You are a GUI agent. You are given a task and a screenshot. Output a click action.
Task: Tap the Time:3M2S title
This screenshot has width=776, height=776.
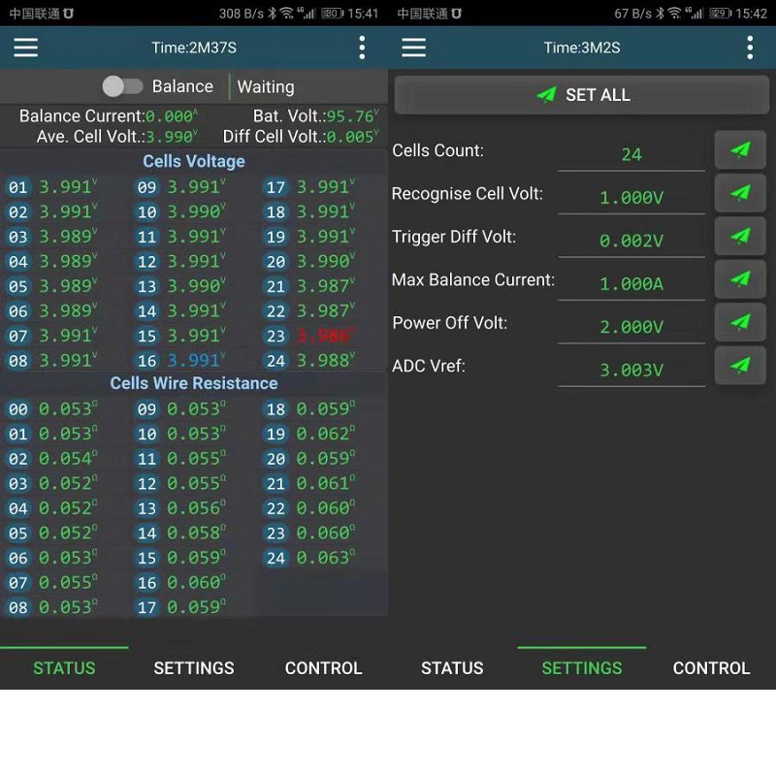click(582, 48)
